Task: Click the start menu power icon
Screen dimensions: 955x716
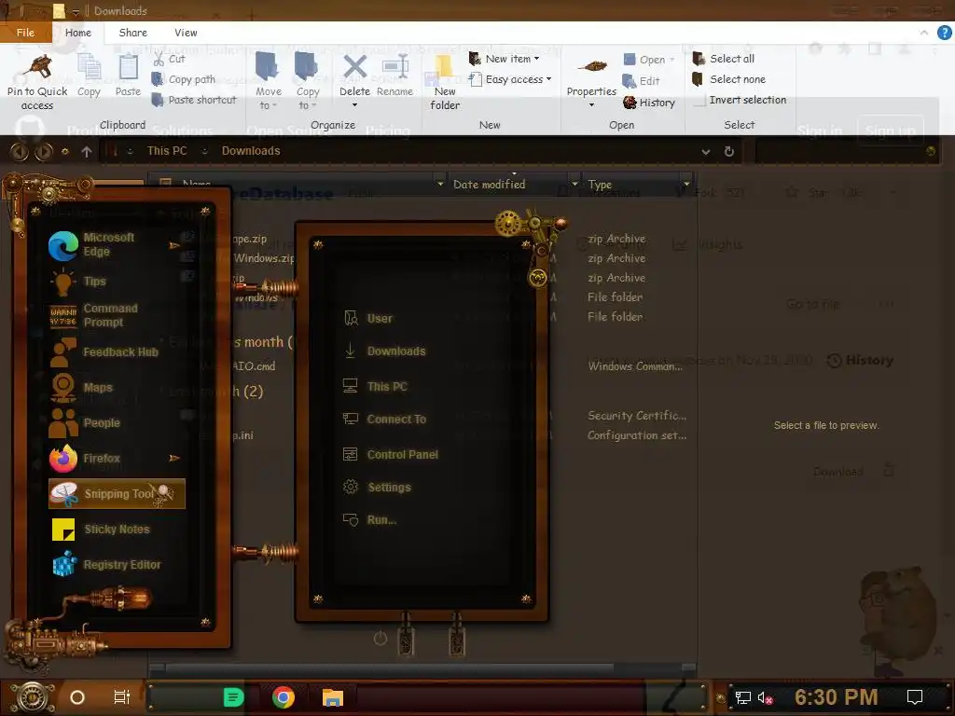Action: click(381, 639)
